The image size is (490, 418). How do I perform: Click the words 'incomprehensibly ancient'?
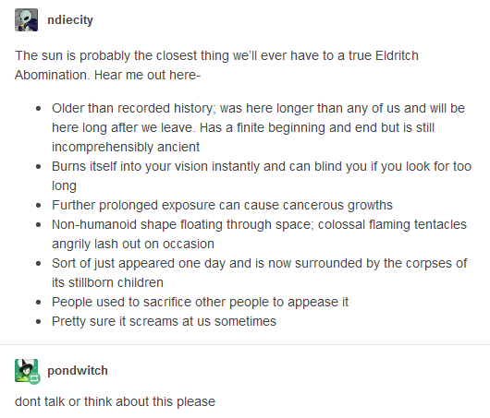pos(126,147)
